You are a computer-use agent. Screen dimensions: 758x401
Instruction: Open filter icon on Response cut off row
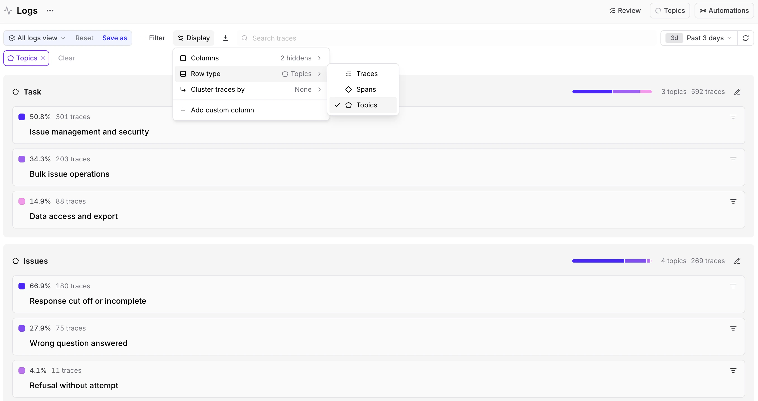[733, 286]
